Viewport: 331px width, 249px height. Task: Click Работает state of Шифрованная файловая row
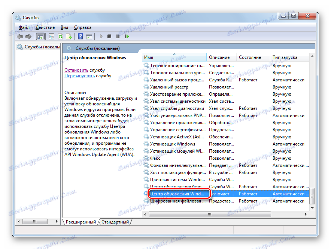coord(248,201)
